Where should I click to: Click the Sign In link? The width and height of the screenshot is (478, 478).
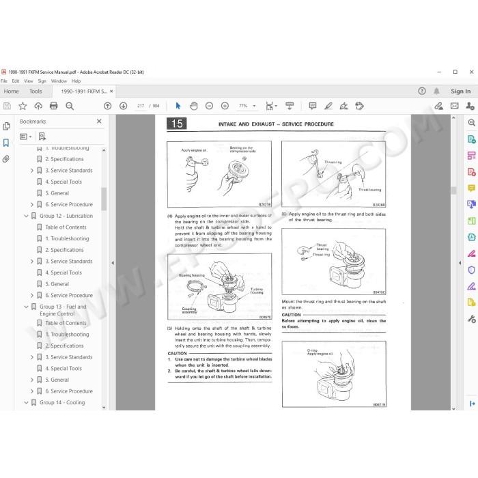coord(461,91)
